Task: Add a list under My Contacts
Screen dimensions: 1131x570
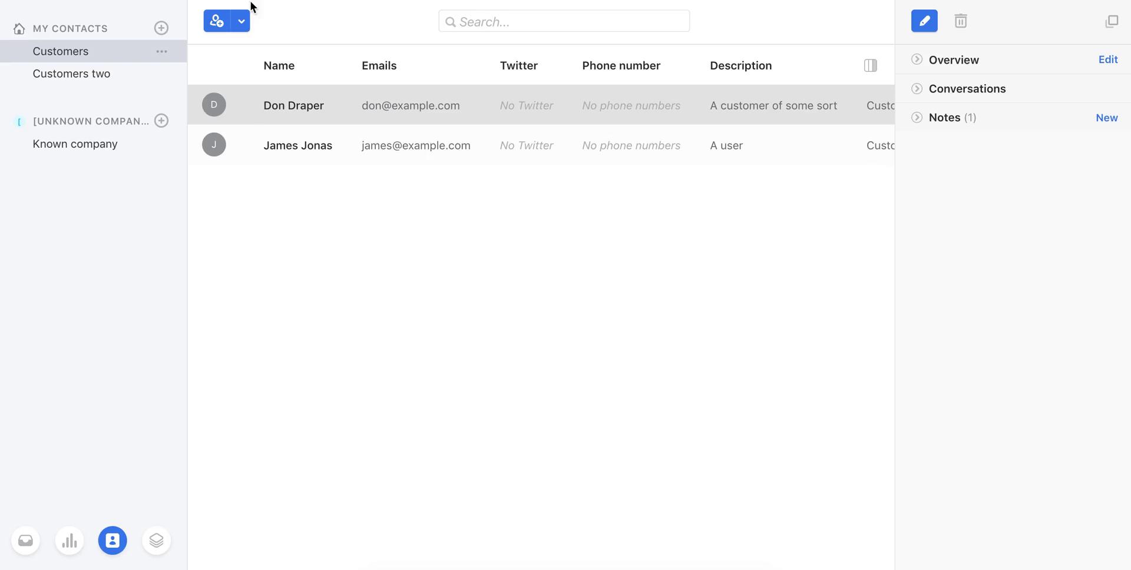Action: coord(161,28)
